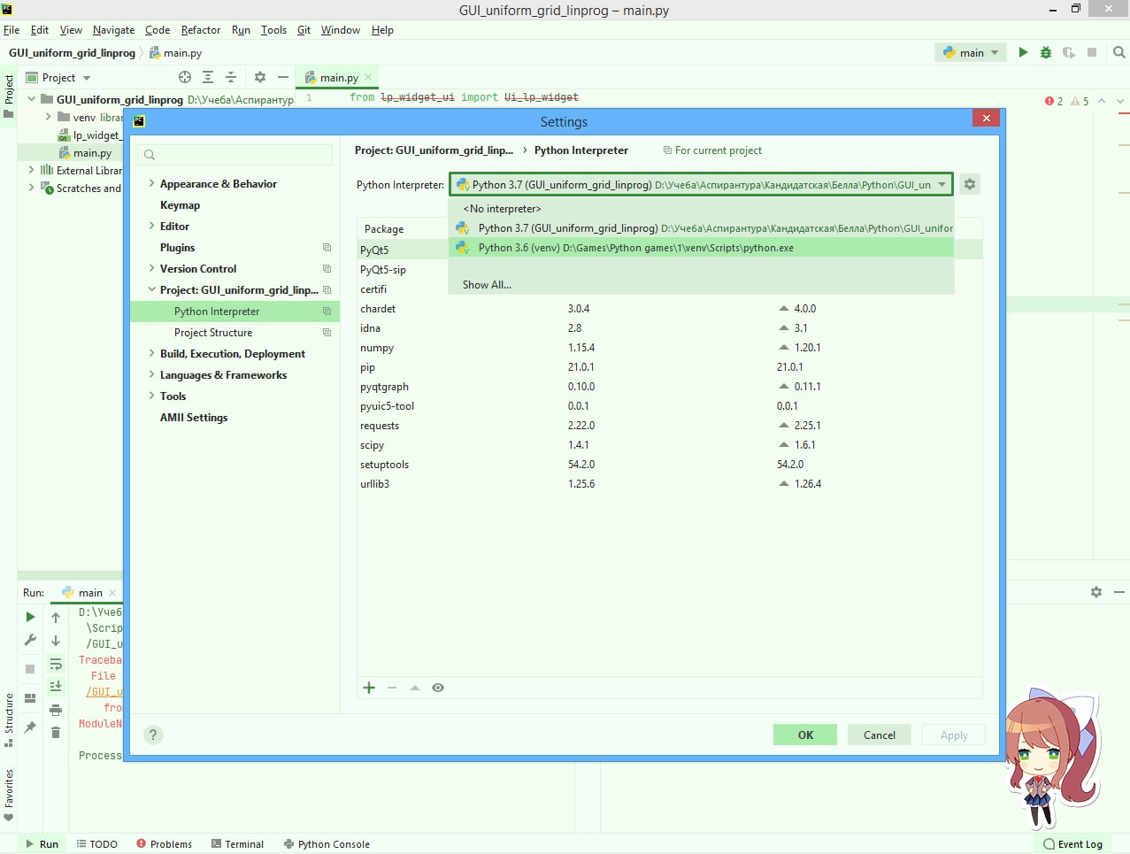The height and width of the screenshot is (854, 1130).
Task: Click the Run with Coverage icon
Action: click(1069, 52)
